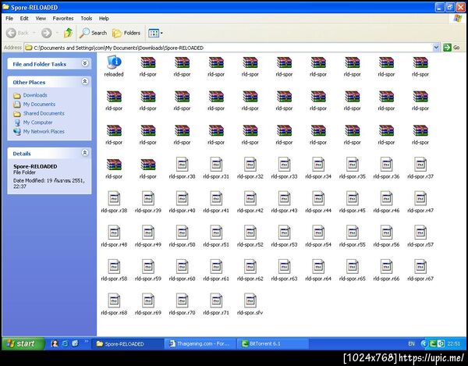The width and height of the screenshot is (468, 366).
Task: Open the Forward history dropdown arrow
Action: pyautogui.click(x=57, y=33)
